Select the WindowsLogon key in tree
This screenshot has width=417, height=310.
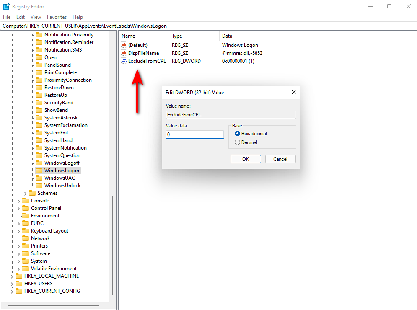[62, 170]
